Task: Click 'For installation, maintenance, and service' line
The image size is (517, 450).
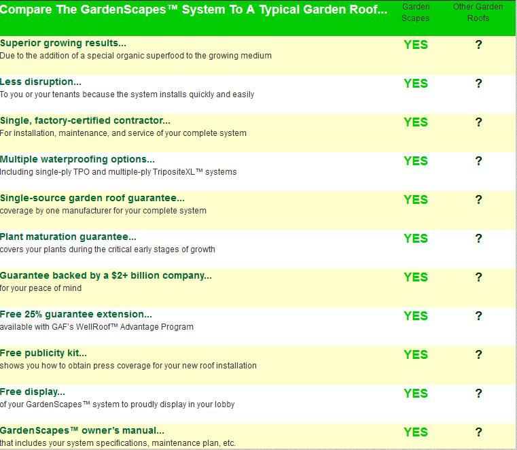Action: 124,133
